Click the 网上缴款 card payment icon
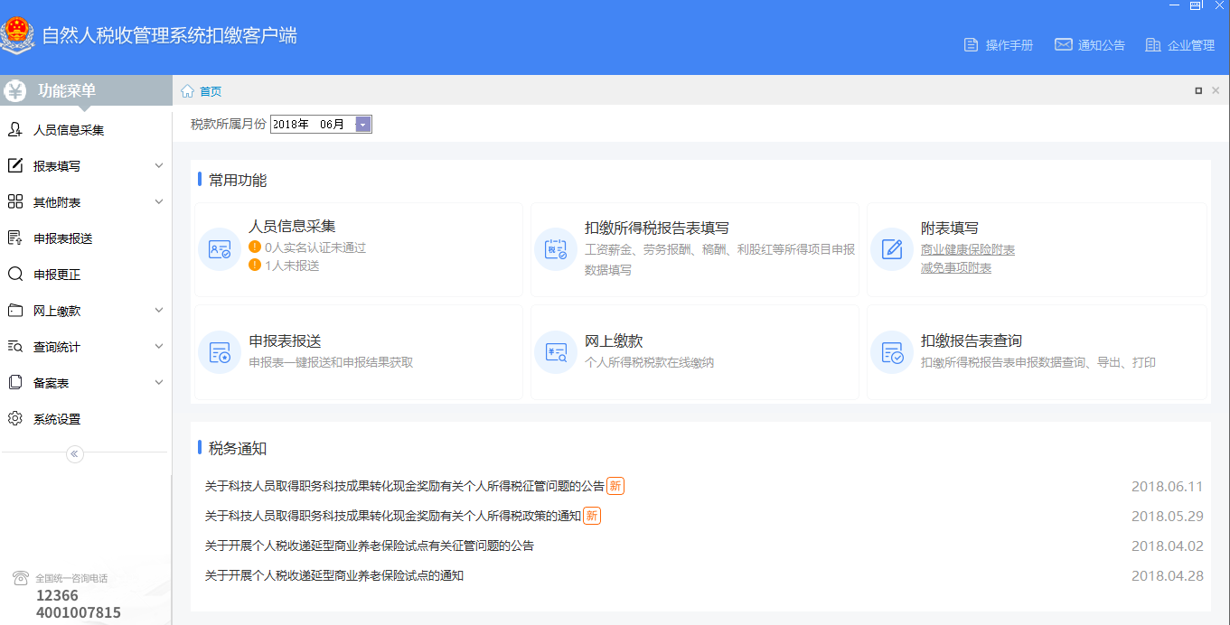The height and width of the screenshot is (625, 1230). [x=556, y=352]
